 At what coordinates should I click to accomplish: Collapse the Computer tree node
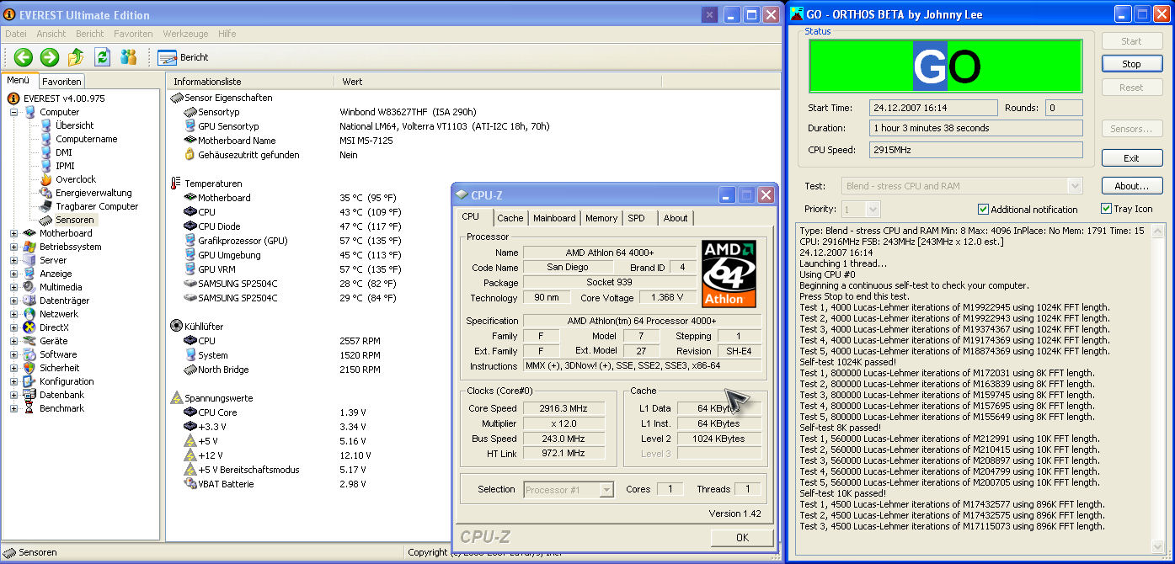[13, 112]
